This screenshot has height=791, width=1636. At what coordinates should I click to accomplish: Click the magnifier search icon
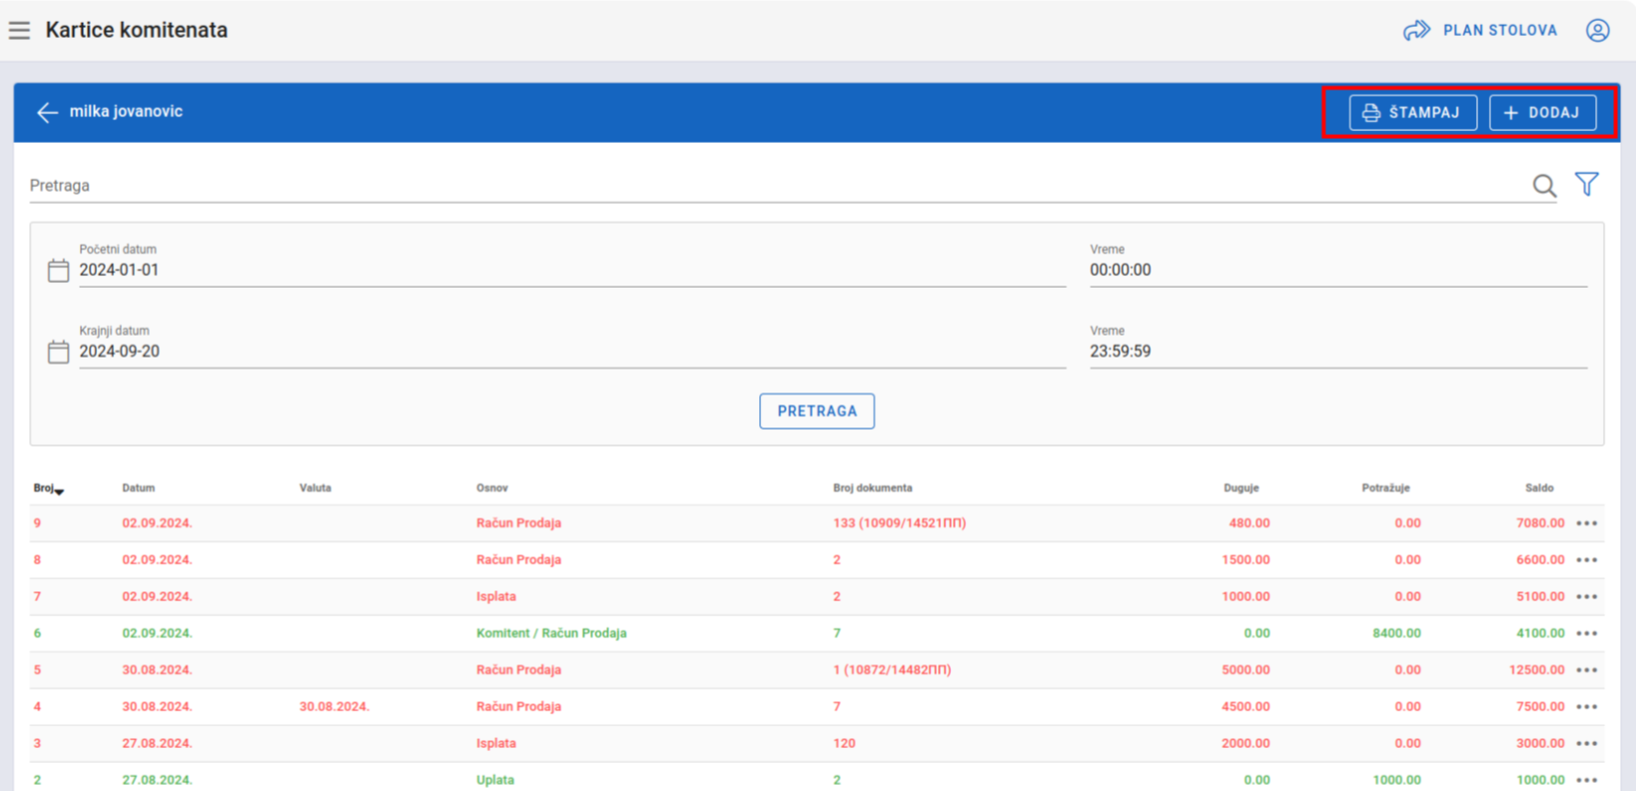(x=1544, y=185)
